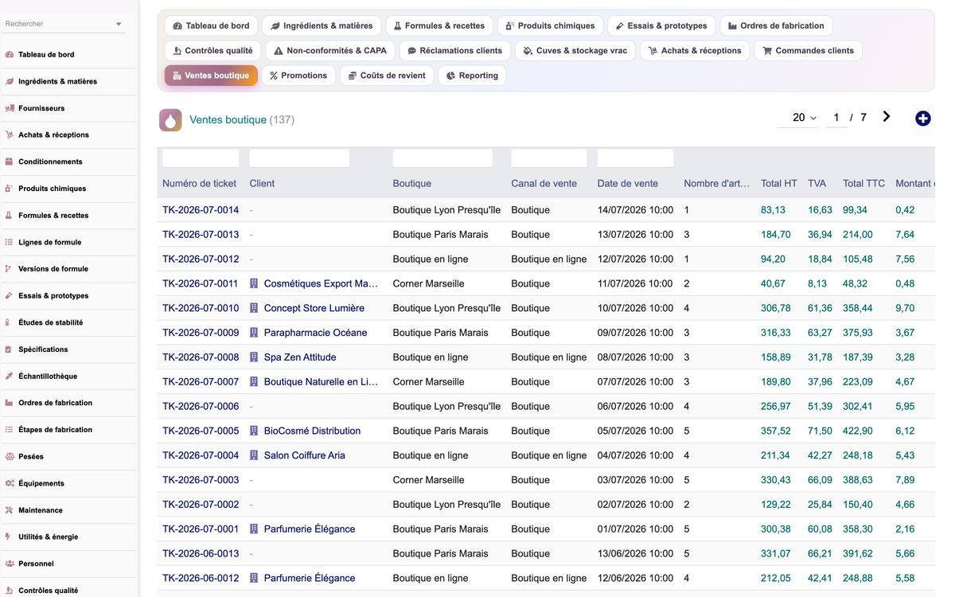Switch to Commandes clients tab
This screenshot has width=955, height=597.
(808, 50)
